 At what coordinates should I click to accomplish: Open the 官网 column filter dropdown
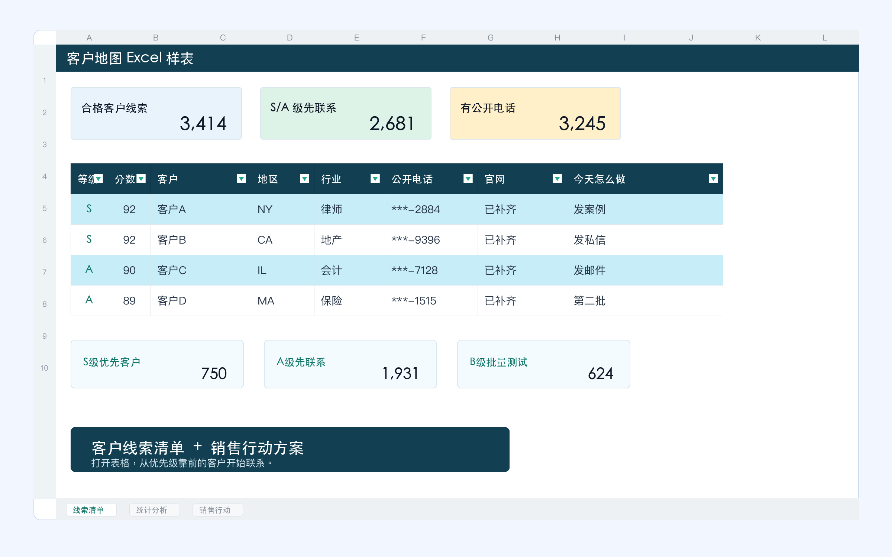tap(557, 179)
